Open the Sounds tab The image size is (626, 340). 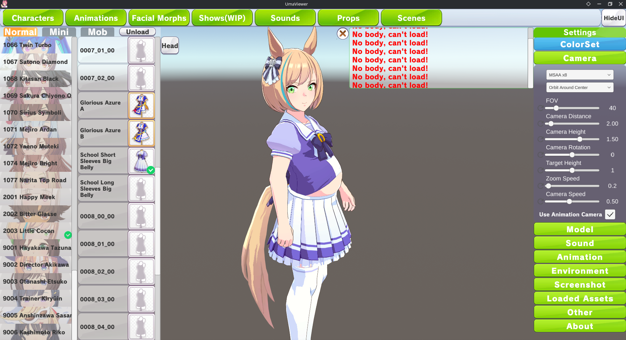[x=285, y=18]
